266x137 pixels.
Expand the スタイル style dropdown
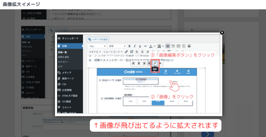coord(95,52)
